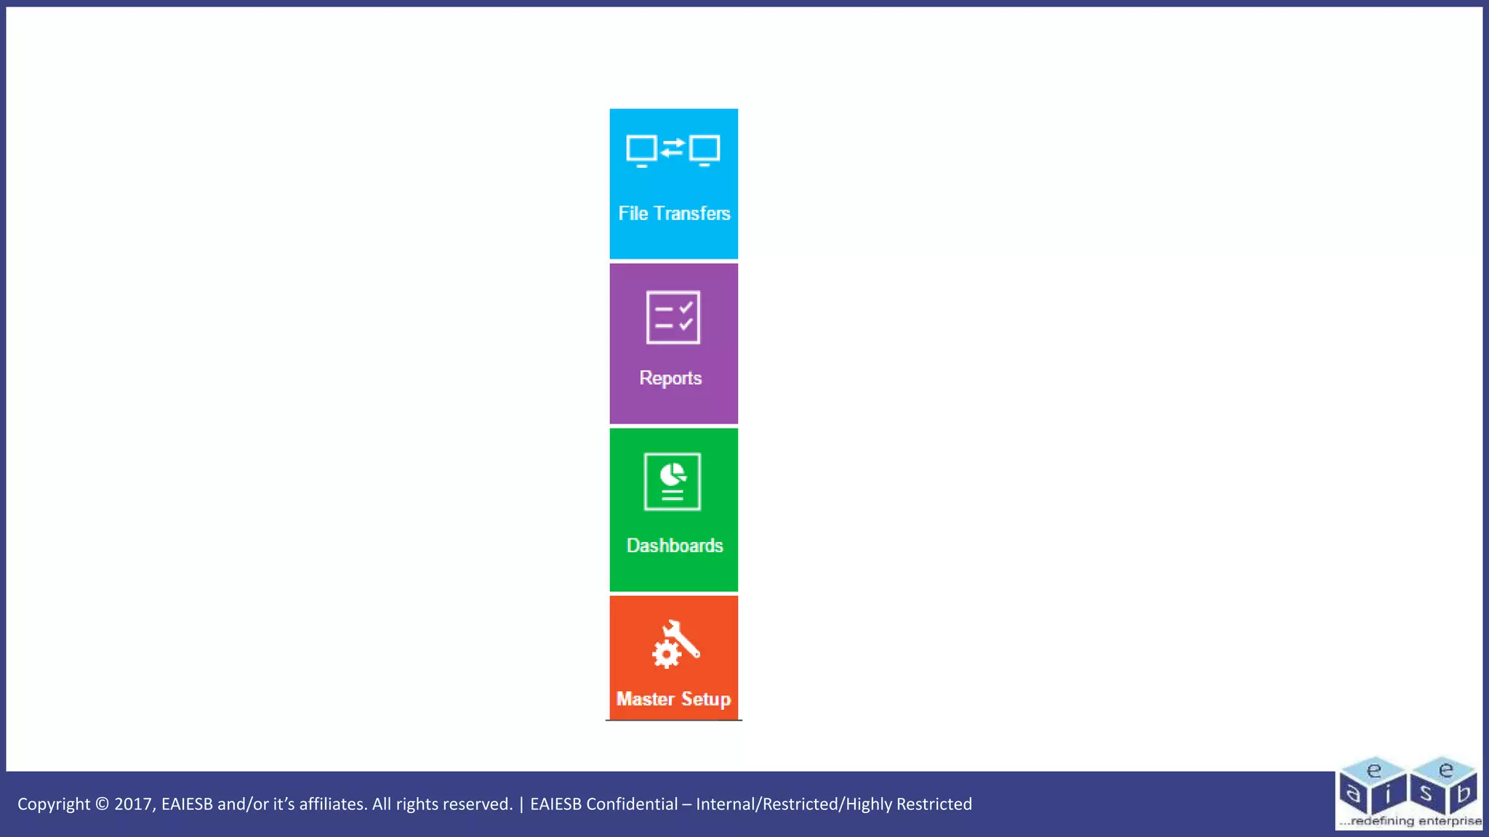Select the Reports label text
Screen dimensions: 1489x837
[670, 378]
